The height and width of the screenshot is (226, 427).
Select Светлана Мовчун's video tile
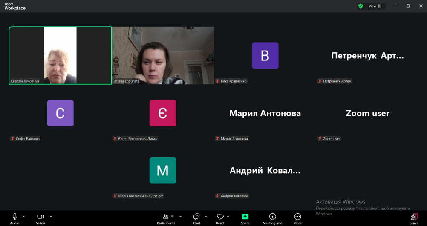60,55
